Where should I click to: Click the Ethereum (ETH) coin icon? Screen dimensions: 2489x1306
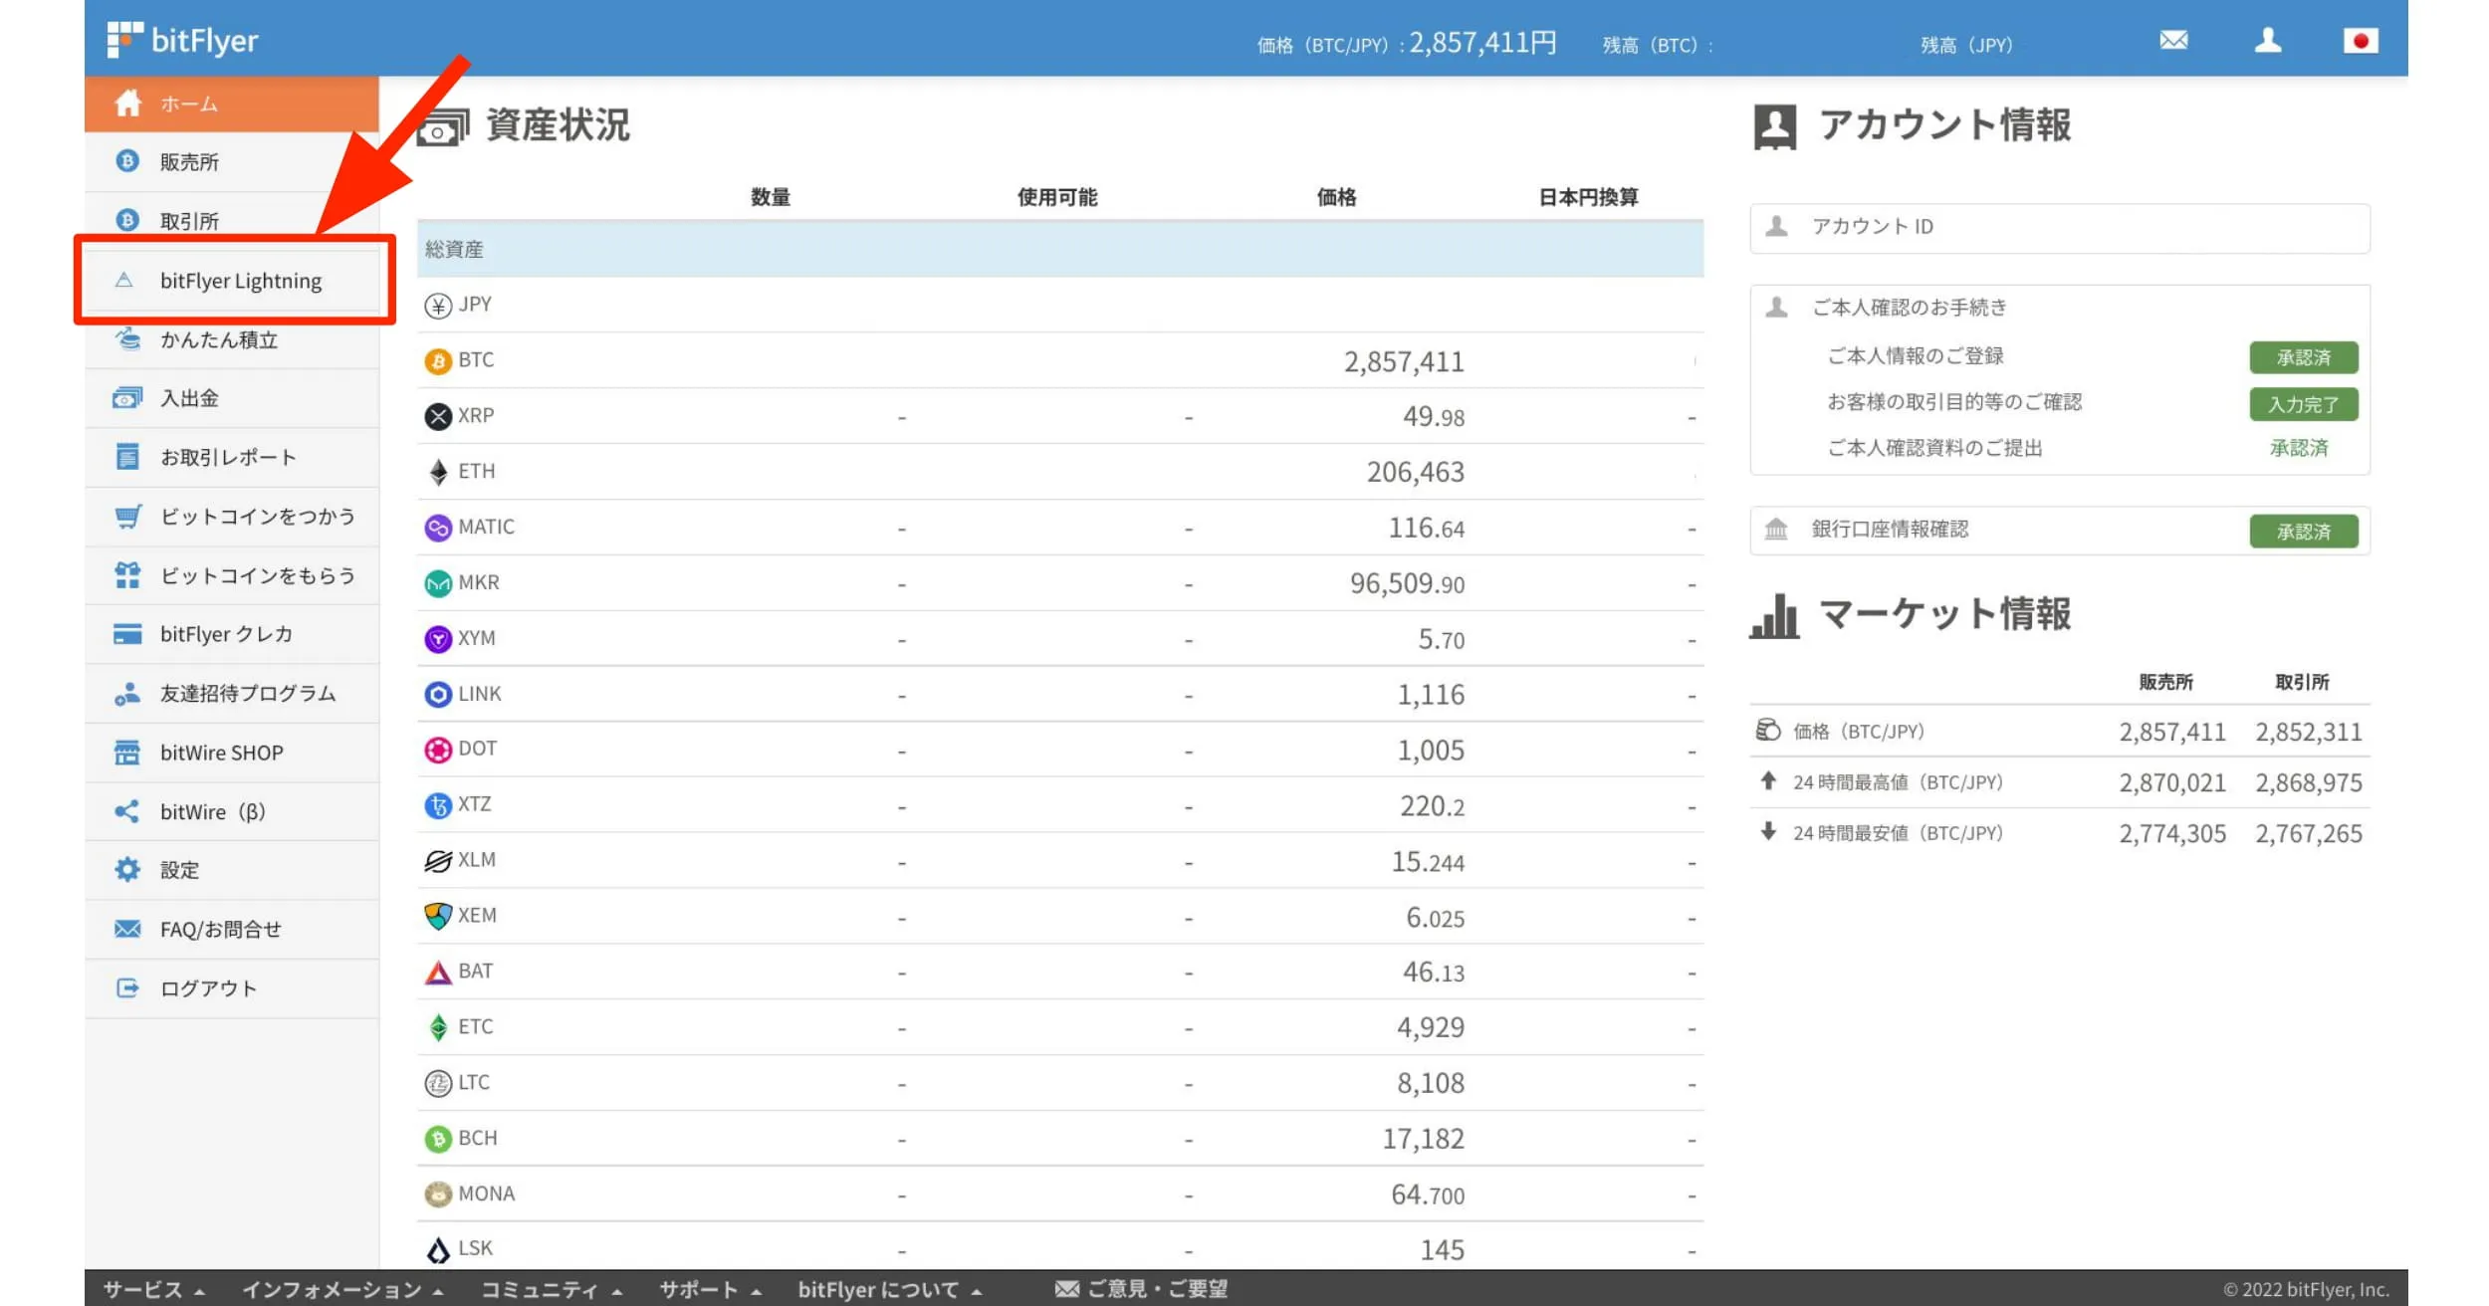(437, 471)
